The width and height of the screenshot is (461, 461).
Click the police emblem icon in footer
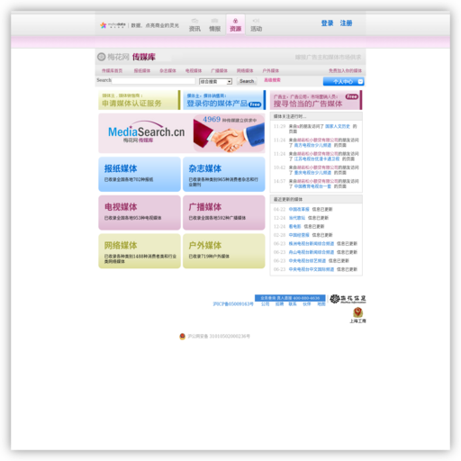point(182,337)
